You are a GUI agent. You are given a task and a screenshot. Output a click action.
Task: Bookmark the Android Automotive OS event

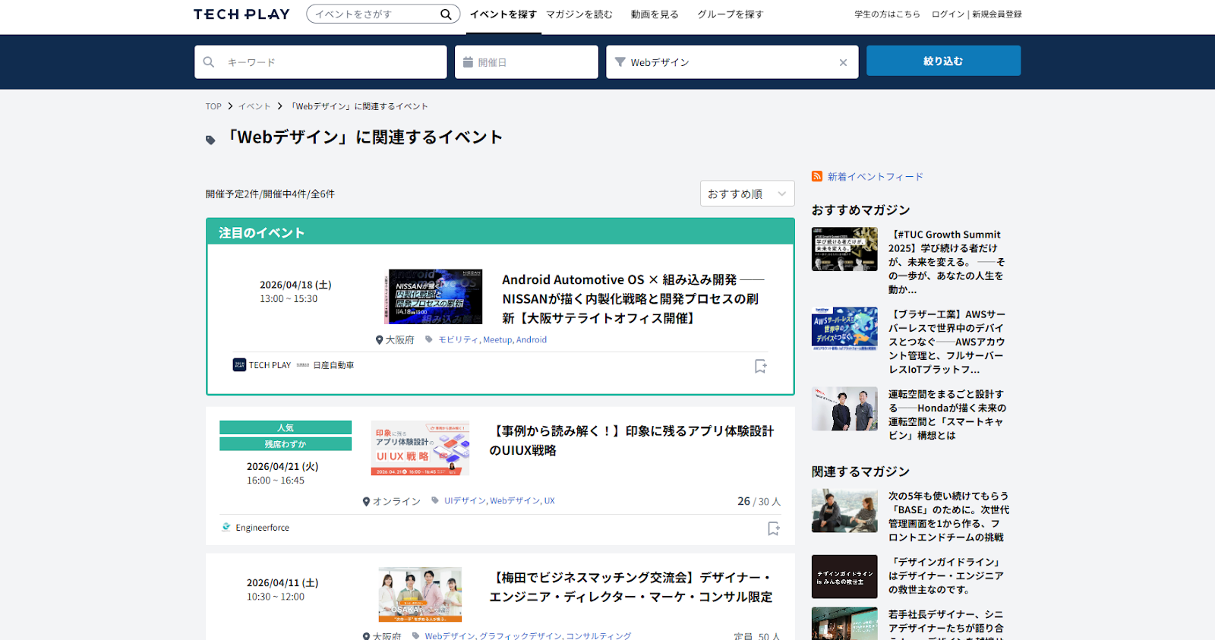coord(760,367)
